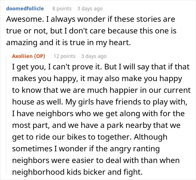Click the 'neighbors who we get along' line
The width and height of the screenshot is (196, 180).
(x=98, y=114)
